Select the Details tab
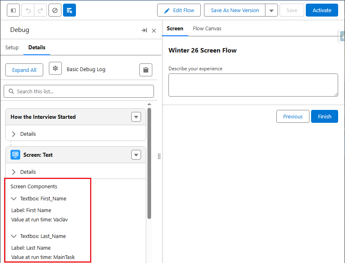The image size is (345, 263). (37, 48)
